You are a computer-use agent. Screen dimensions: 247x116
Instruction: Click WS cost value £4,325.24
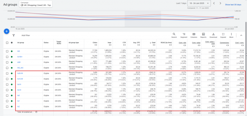151,50
